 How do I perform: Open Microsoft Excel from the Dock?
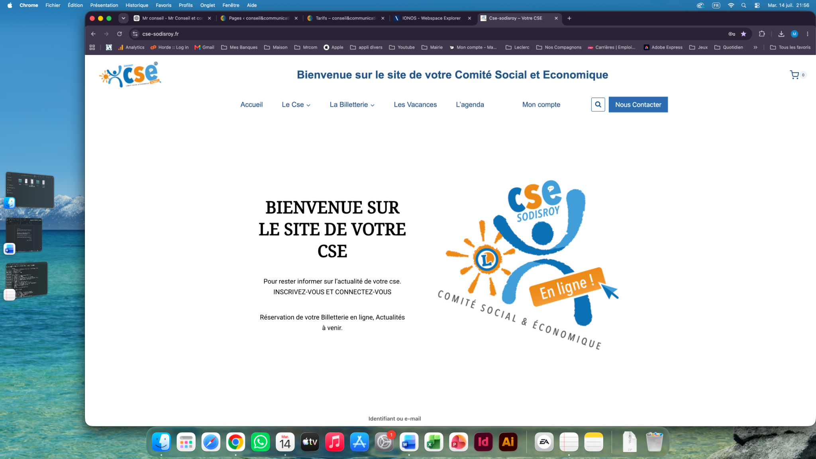433,442
